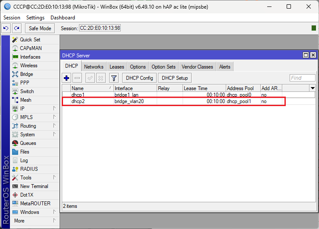Open Wireless sidebar entry
319x229 pixels.
[x=35, y=66]
